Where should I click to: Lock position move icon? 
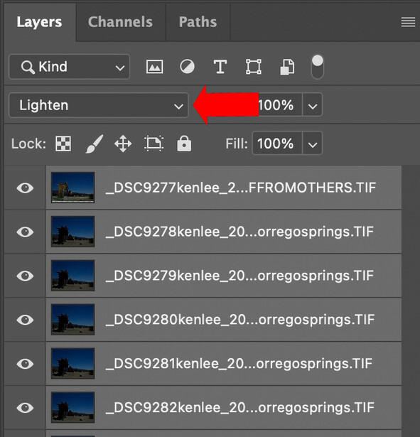[123, 144]
